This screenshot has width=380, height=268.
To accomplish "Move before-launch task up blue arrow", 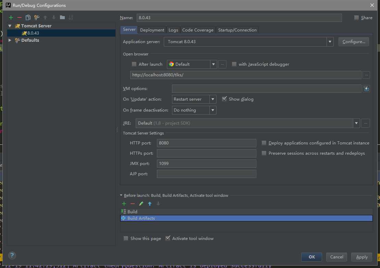I will click(150, 204).
